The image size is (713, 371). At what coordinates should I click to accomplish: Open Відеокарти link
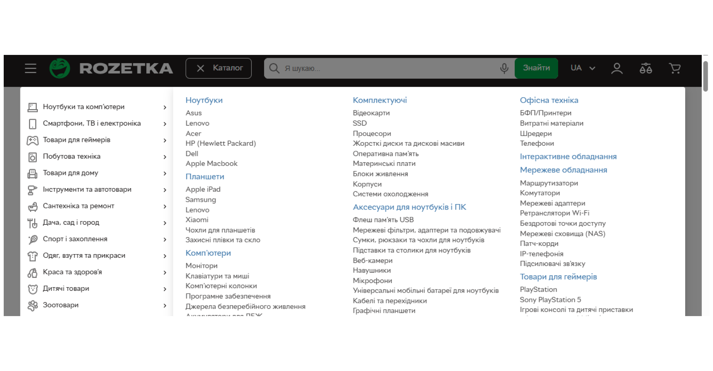pyautogui.click(x=371, y=113)
